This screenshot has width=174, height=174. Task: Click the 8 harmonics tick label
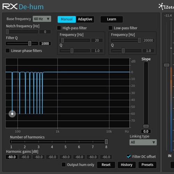point(106,147)
